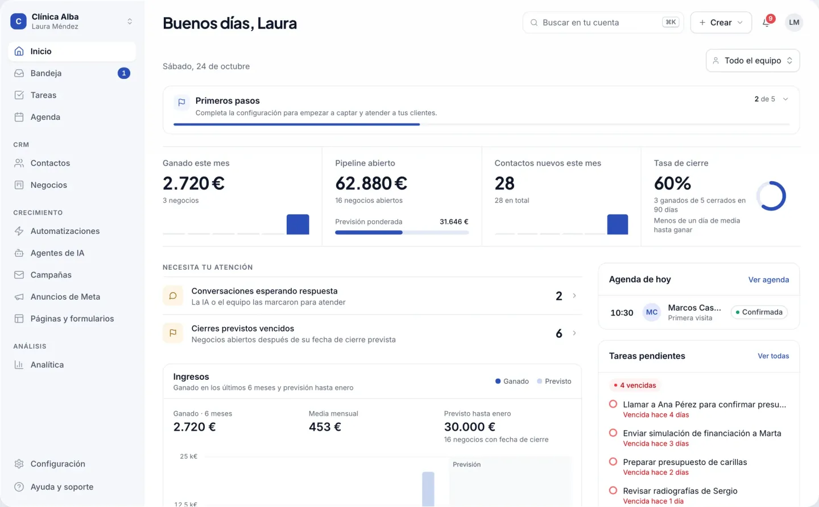819x507 pixels.
Task: Go to Bandeja in the sidebar
Action: (x=72, y=73)
